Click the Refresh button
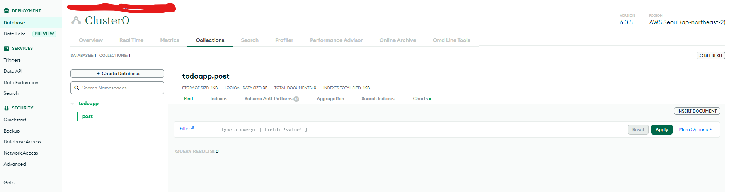This screenshot has width=734, height=192. 711,56
